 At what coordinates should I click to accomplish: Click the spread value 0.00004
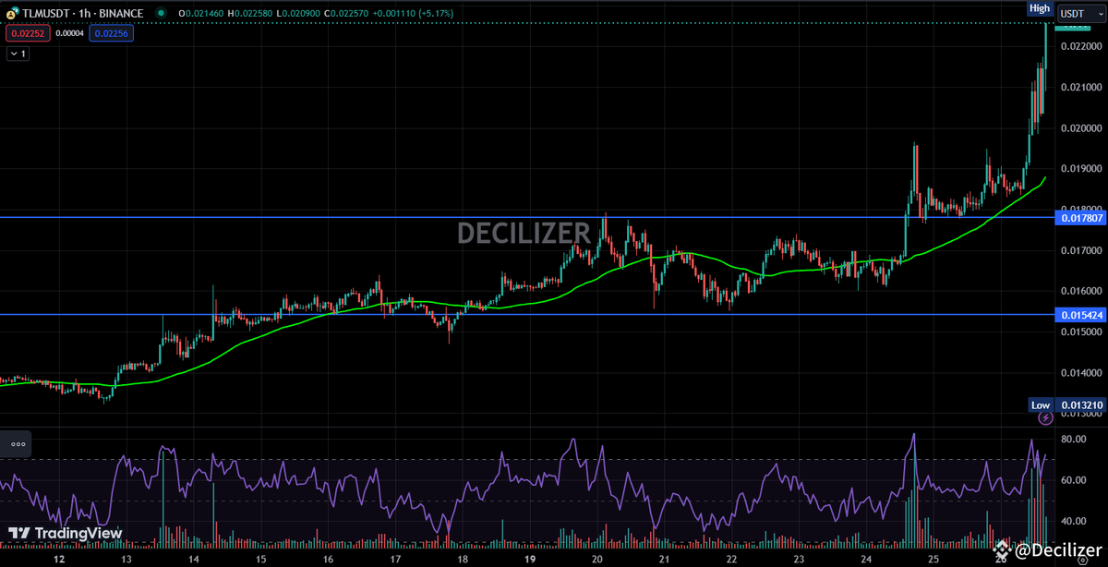tap(69, 33)
